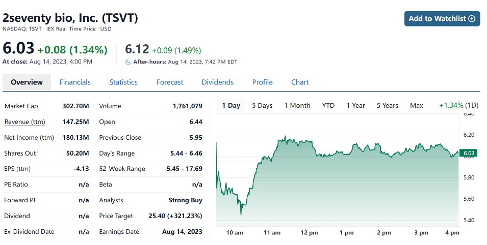Click the Add to Watchlist button
Viewport: 487px width, 245px height.
(442, 18)
